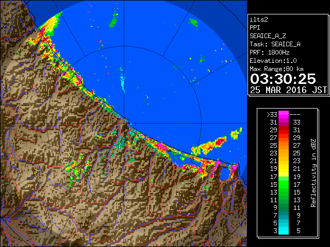Image resolution: width=330 pixels, height=247 pixels.
Task: Click the ">33" legend label
Action: (x=272, y=114)
